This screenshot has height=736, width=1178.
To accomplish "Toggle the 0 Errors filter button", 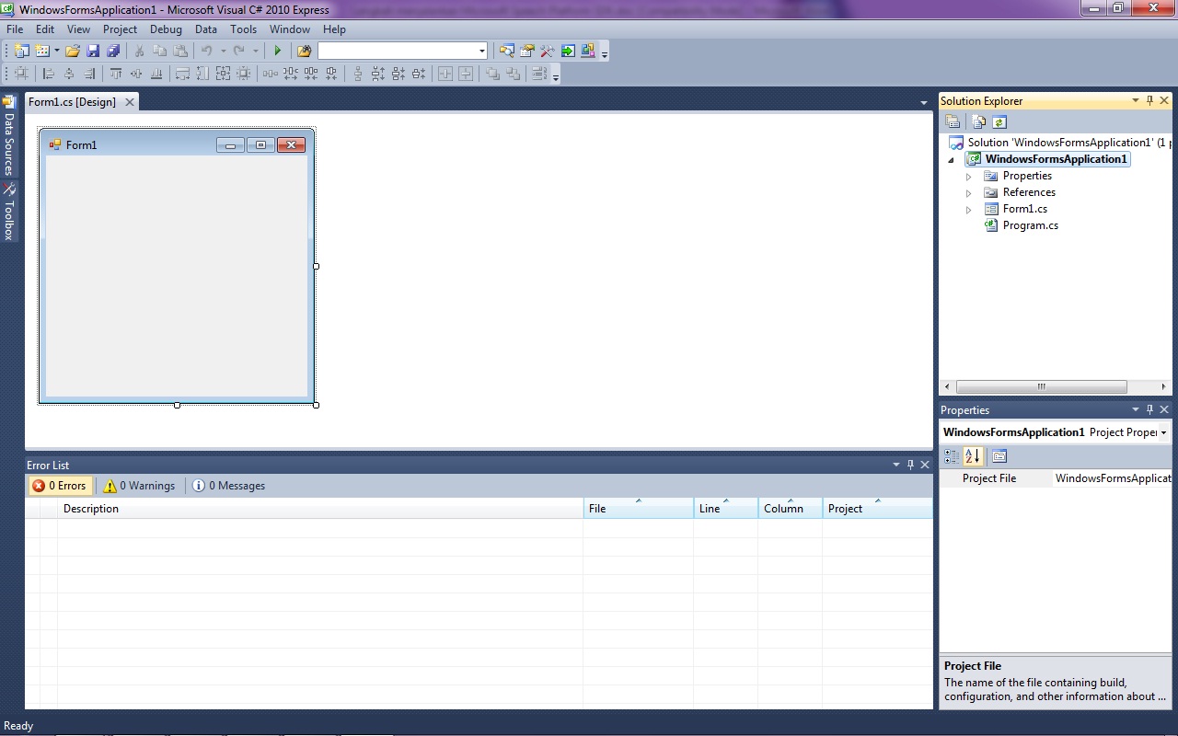I will 60,486.
